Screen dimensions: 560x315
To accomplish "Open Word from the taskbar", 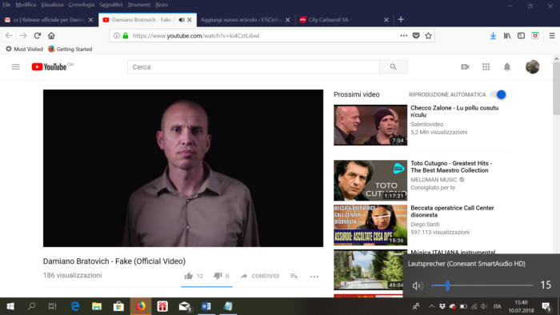I will pyautogui.click(x=206, y=306).
